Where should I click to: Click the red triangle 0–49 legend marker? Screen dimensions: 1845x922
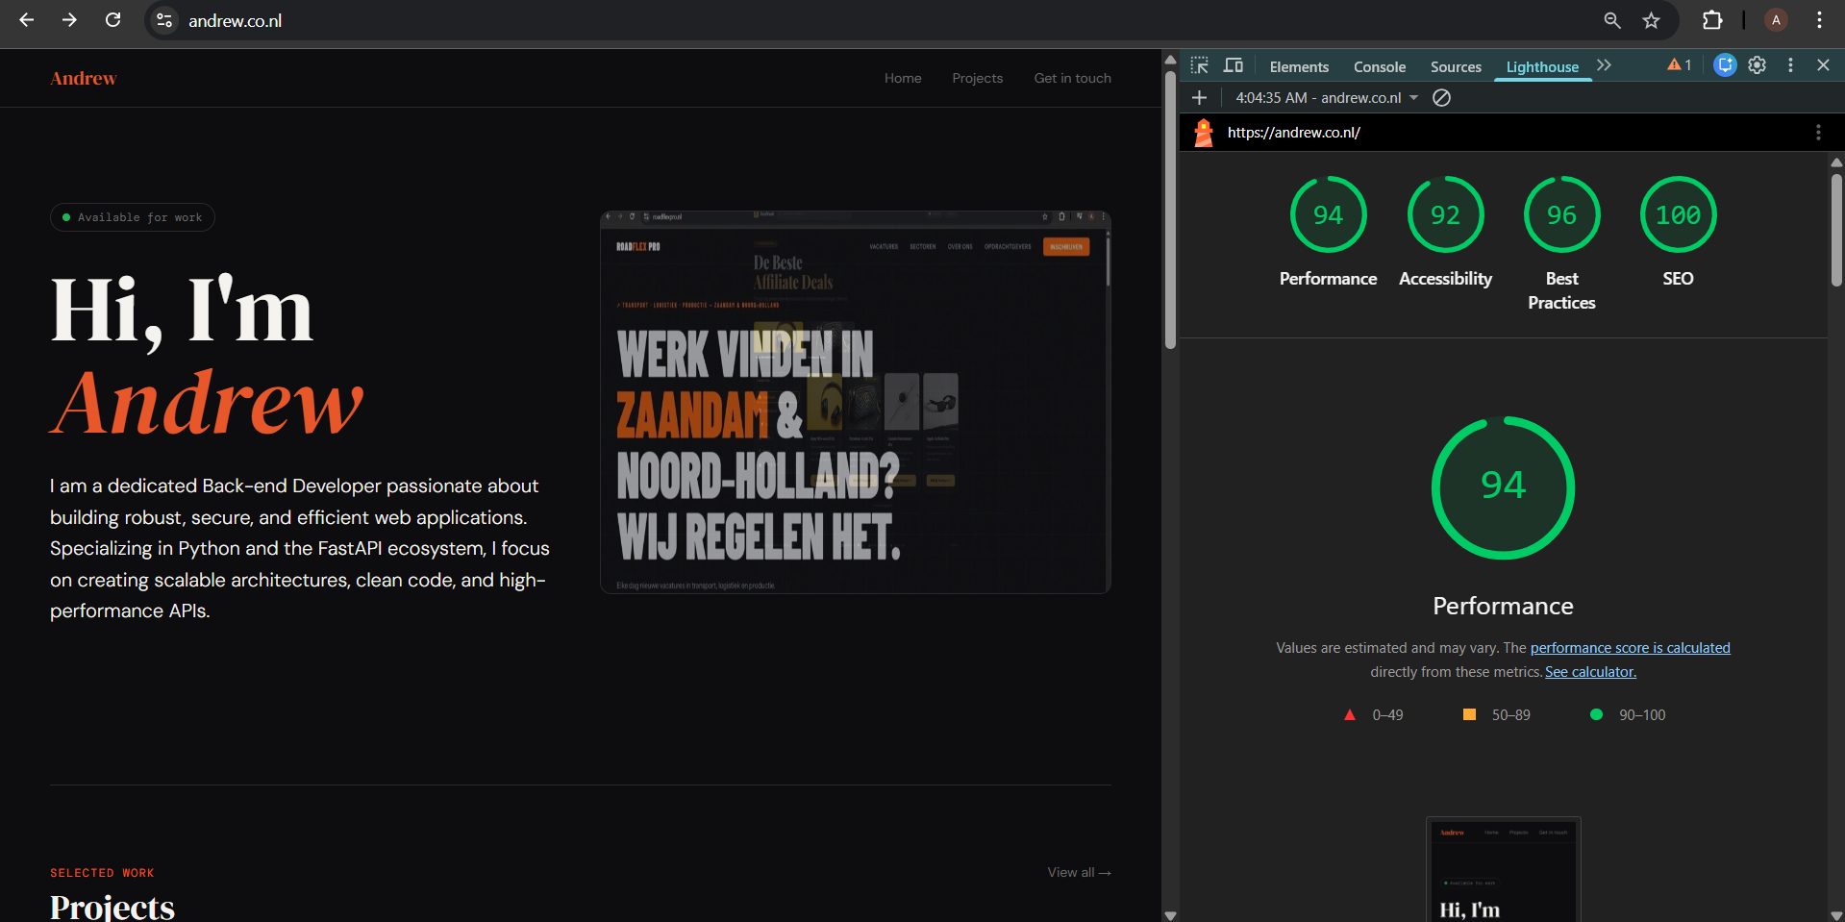[x=1350, y=714]
